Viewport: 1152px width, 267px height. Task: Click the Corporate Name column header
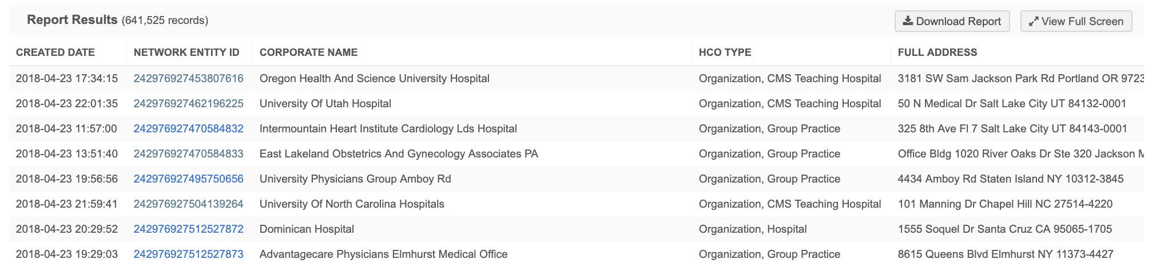tap(308, 52)
